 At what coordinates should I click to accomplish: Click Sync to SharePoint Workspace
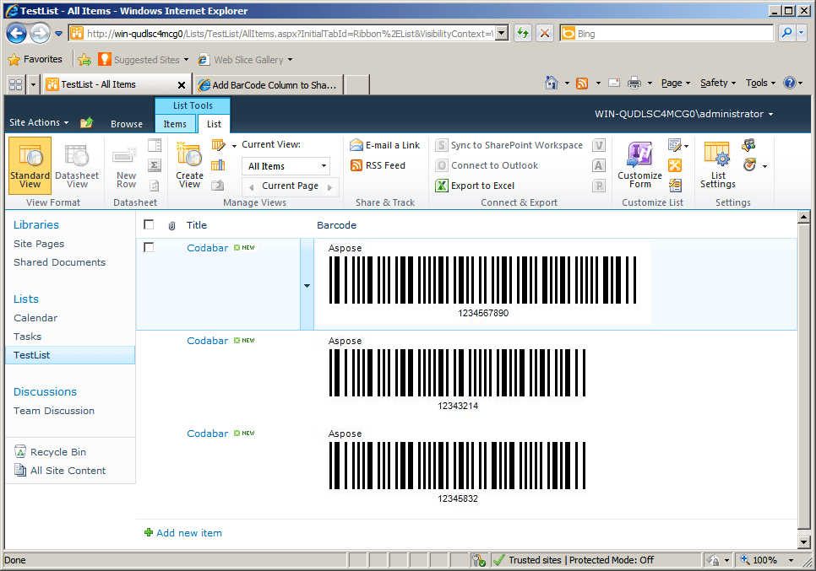coord(509,145)
